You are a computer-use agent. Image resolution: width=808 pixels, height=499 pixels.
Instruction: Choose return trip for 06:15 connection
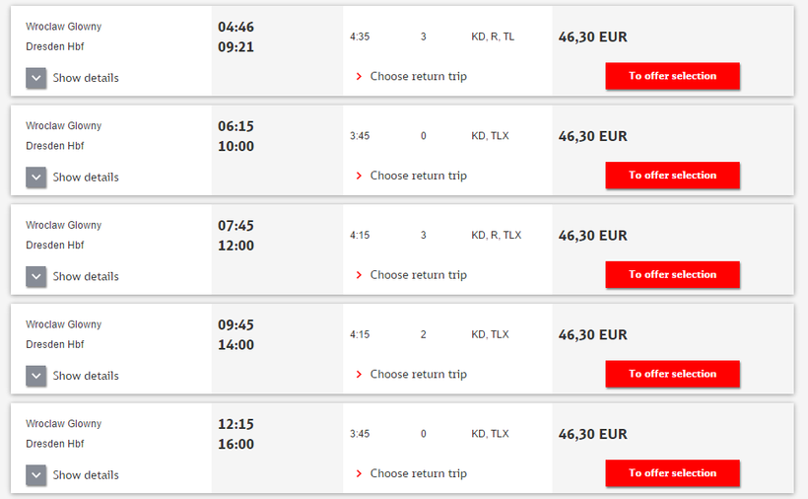point(418,177)
